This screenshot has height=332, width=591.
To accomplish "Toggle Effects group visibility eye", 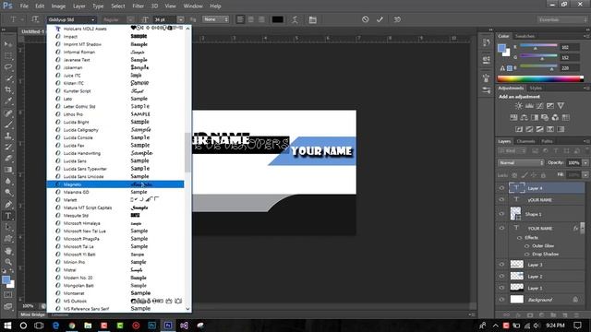I will pyautogui.click(x=520, y=238).
